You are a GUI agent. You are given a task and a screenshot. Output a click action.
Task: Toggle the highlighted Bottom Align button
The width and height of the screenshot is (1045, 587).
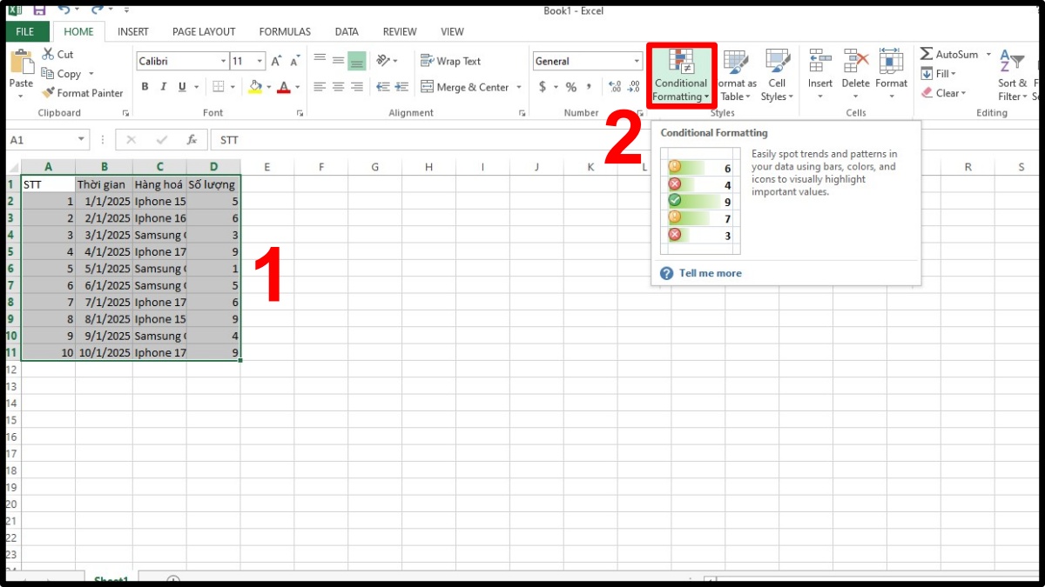[356, 60]
